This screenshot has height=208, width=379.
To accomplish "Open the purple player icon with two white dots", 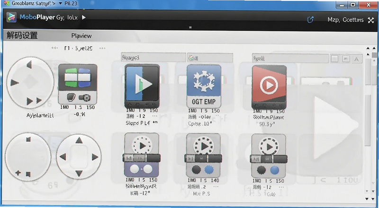I will click(x=142, y=155).
